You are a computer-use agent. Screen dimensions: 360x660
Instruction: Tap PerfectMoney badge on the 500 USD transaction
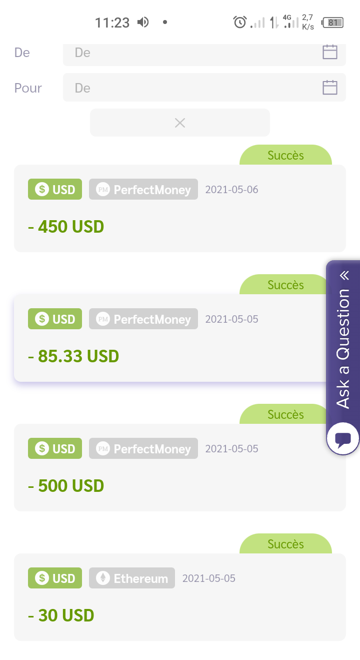pyautogui.click(x=143, y=449)
